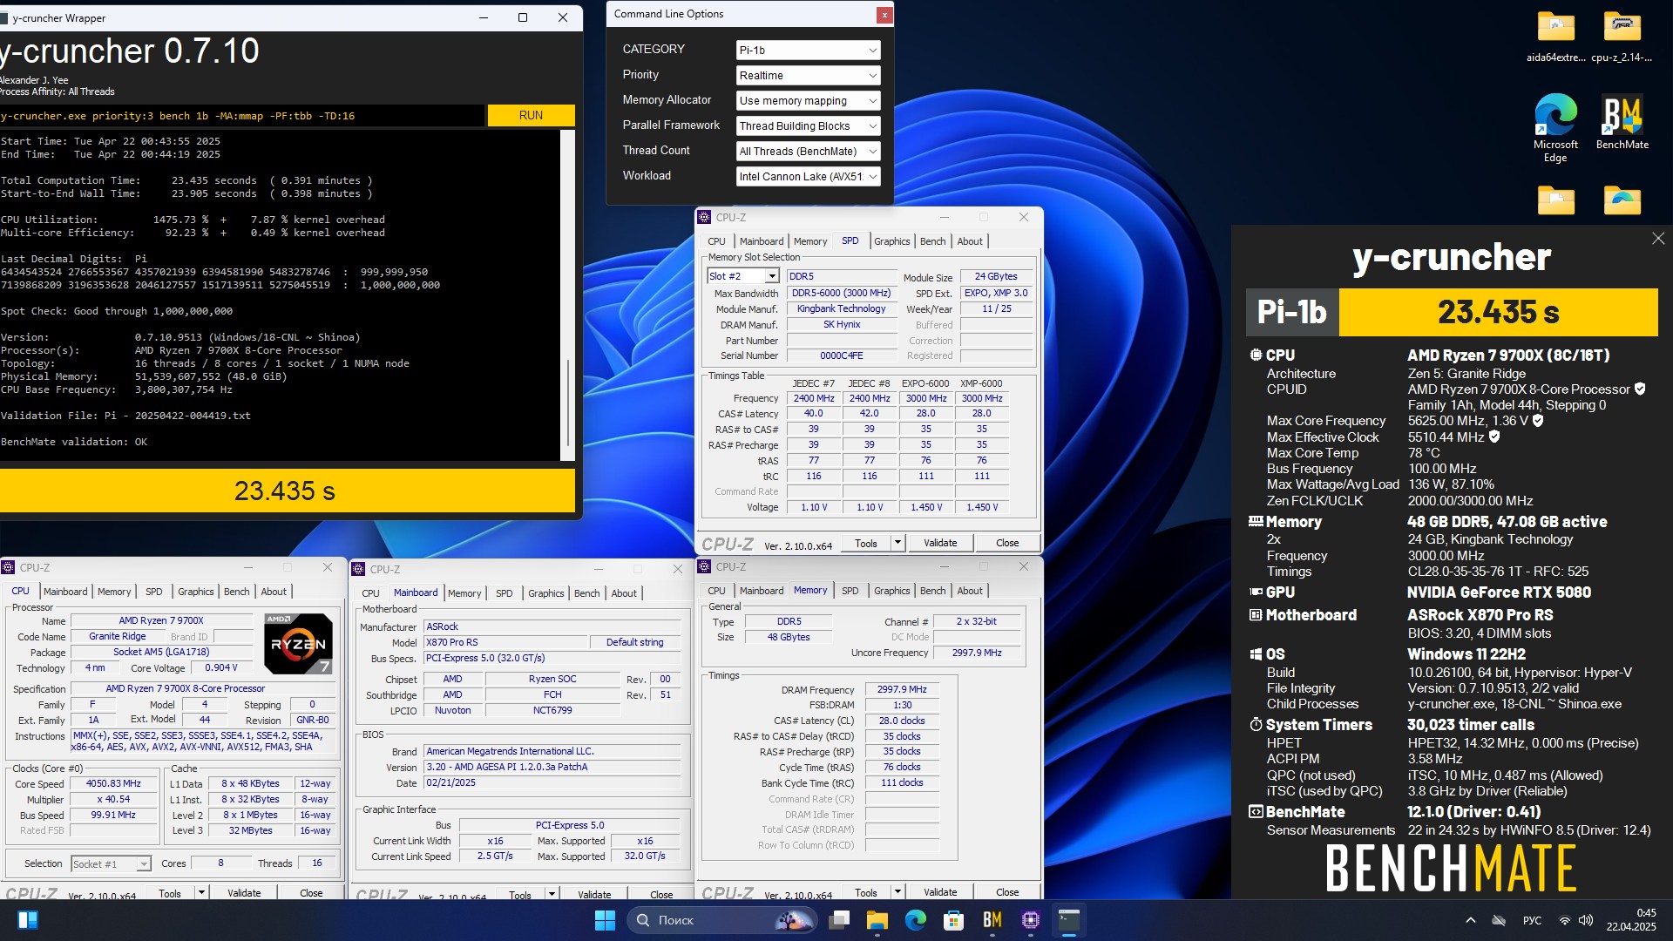Open Task View in taskbar
Image resolution: width=1673 pixels, height=941 pixels.
coord(839,920)
